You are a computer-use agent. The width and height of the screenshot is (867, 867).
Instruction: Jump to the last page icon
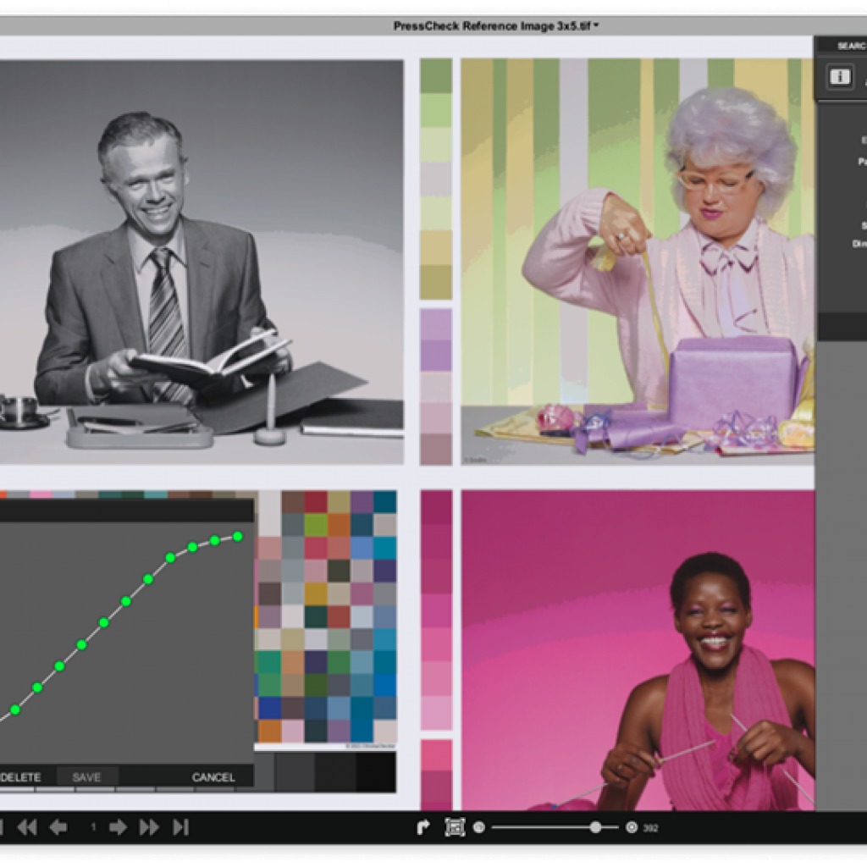click(x=179, y=827)
